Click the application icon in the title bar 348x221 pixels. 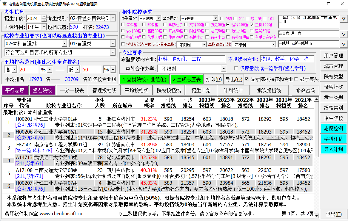tap(4, 4)
